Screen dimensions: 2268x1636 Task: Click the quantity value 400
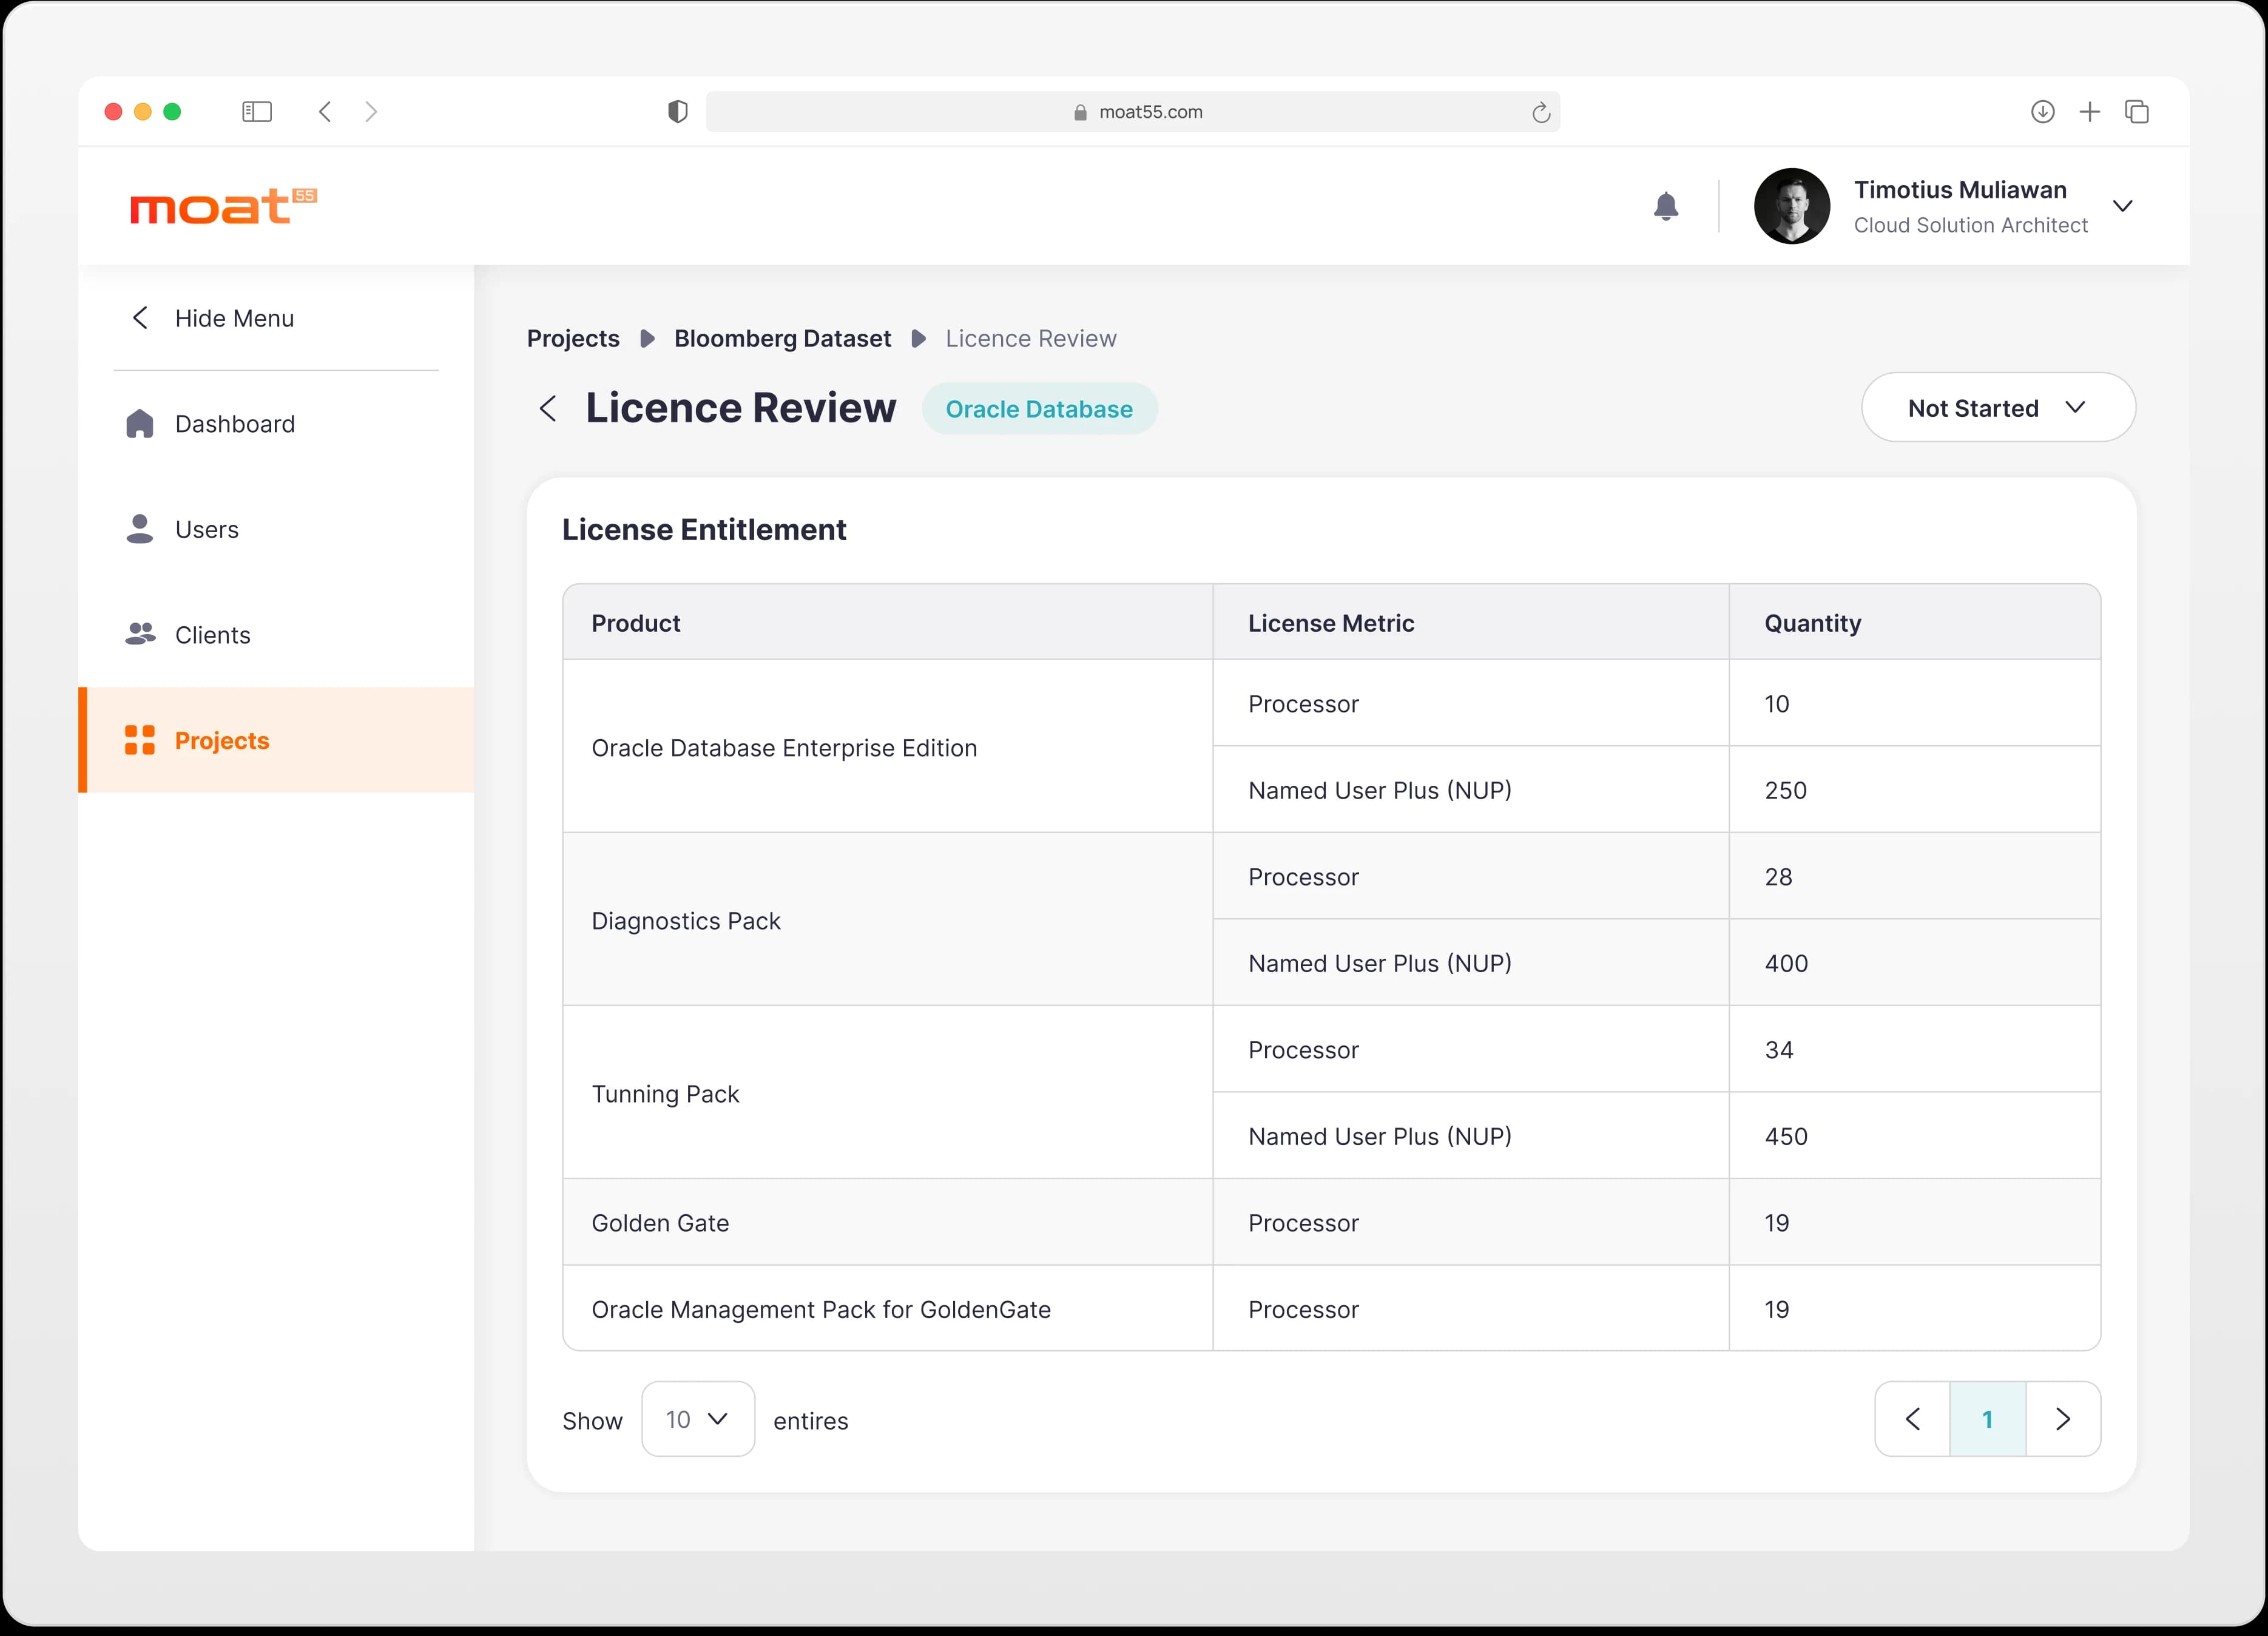click(x=1786, y=963)
